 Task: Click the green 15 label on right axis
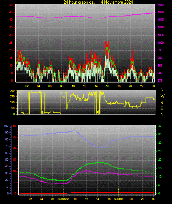(160, 168)
